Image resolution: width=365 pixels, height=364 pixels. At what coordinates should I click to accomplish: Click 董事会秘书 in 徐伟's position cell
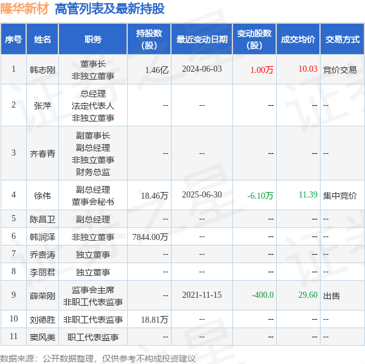pos(93,202)
